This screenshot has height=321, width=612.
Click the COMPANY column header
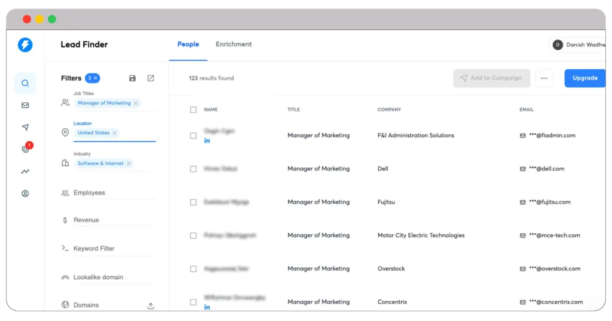click(389, 110)
